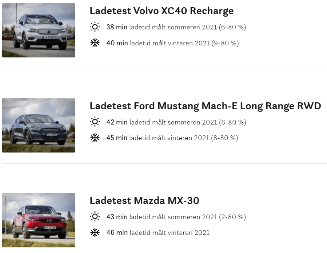Open Ladetest Ford Mustang Mach-E Long Range RWD
This screenshot has height=253, width=327.
(x=205, y=106)
